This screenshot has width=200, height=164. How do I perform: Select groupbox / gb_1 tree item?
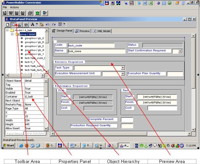(34, 54)
